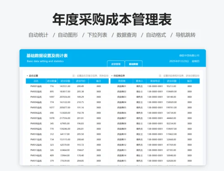Select the 供应商04 cell

click(x=122, y=102)
